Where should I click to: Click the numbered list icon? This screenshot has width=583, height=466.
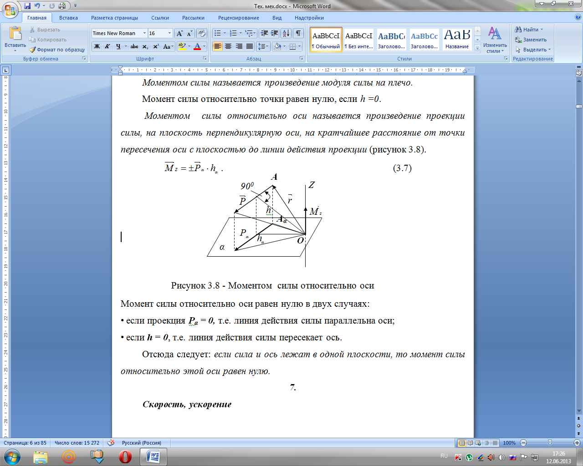tap(233, 33)
